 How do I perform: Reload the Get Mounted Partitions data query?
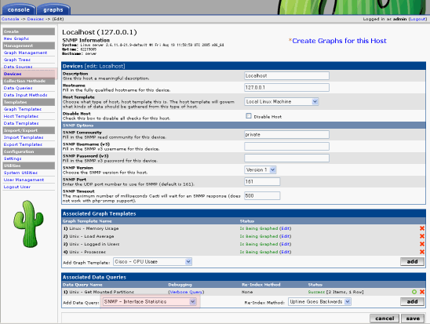414,292
